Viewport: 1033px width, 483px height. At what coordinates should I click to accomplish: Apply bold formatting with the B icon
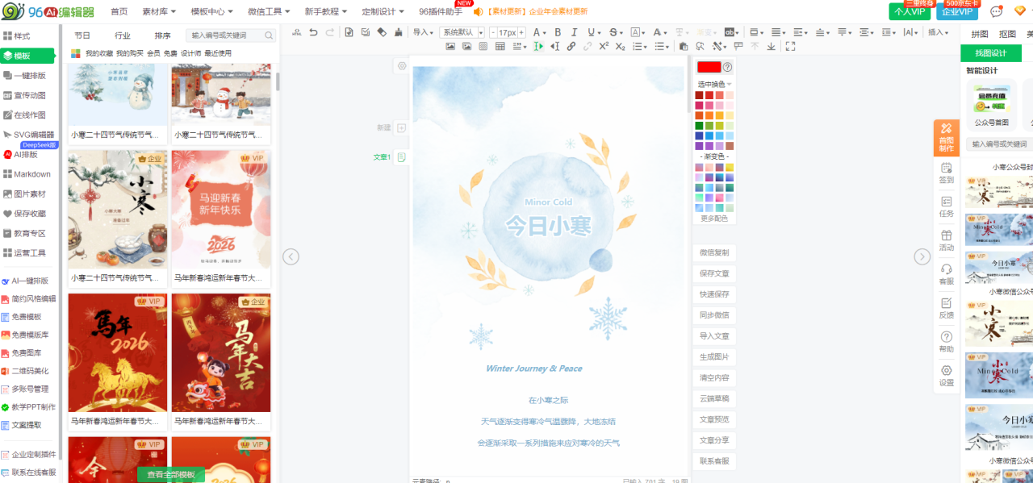[557, 32]
